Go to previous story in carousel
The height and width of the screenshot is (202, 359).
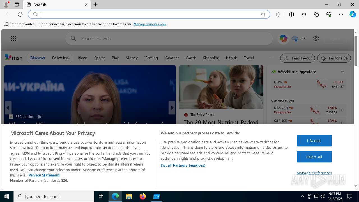8,108
